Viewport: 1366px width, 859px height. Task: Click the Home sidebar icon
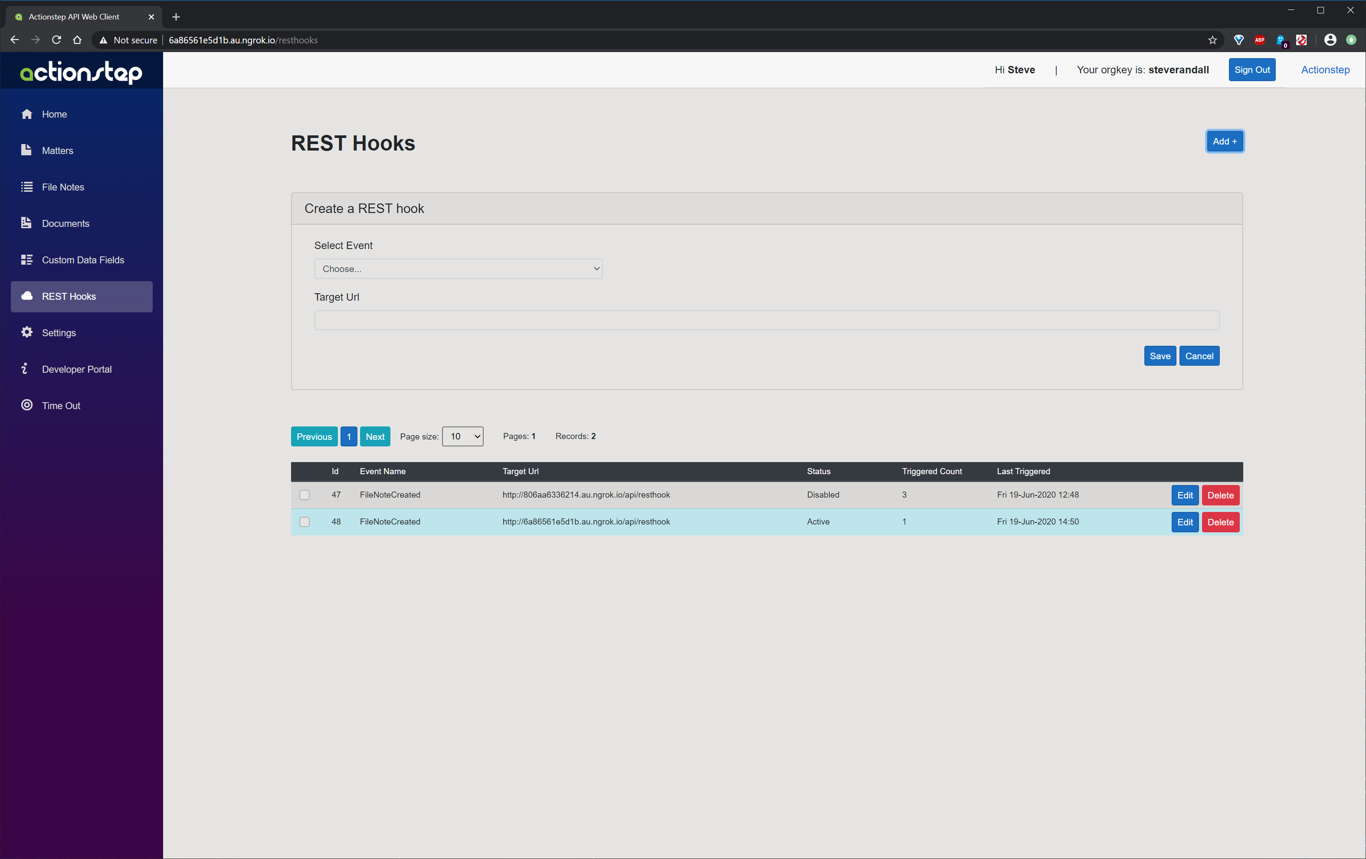pos(27,113)
